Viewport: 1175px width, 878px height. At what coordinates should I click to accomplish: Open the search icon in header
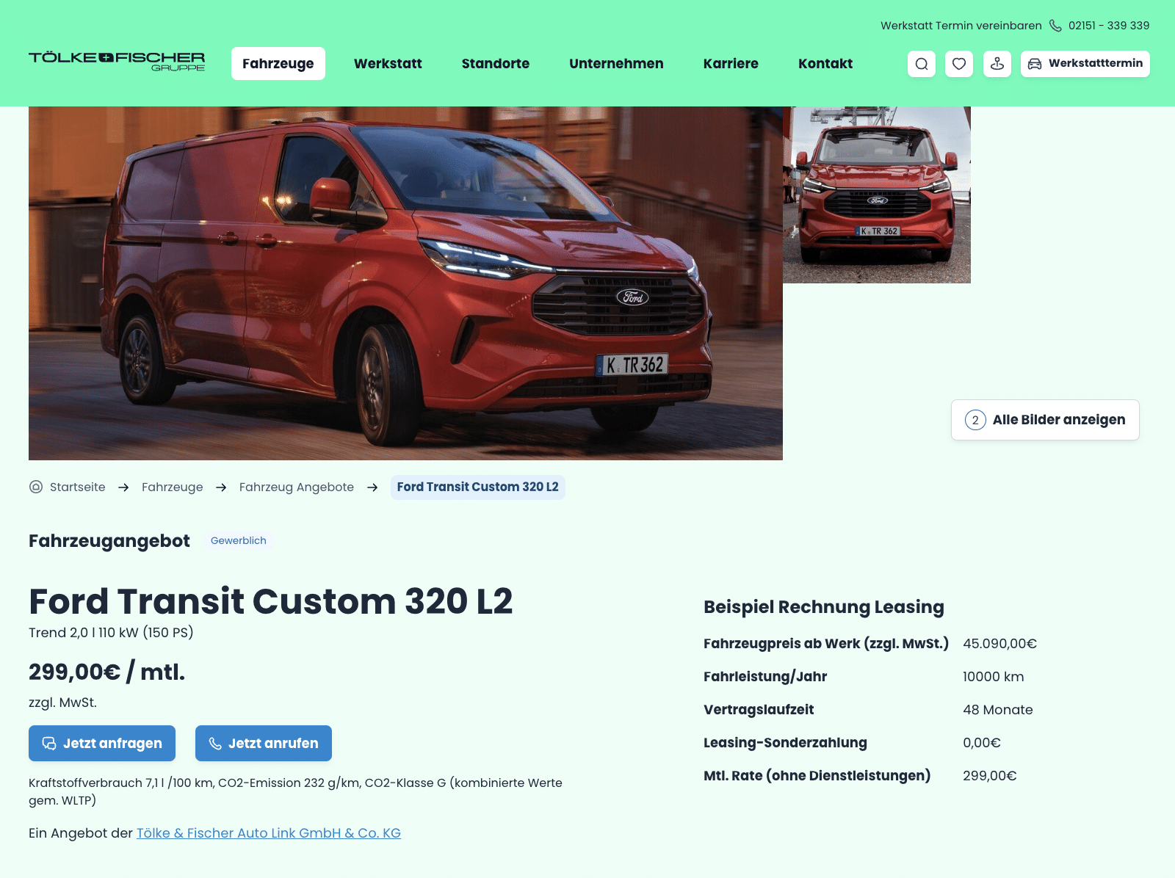coord(922,64)
